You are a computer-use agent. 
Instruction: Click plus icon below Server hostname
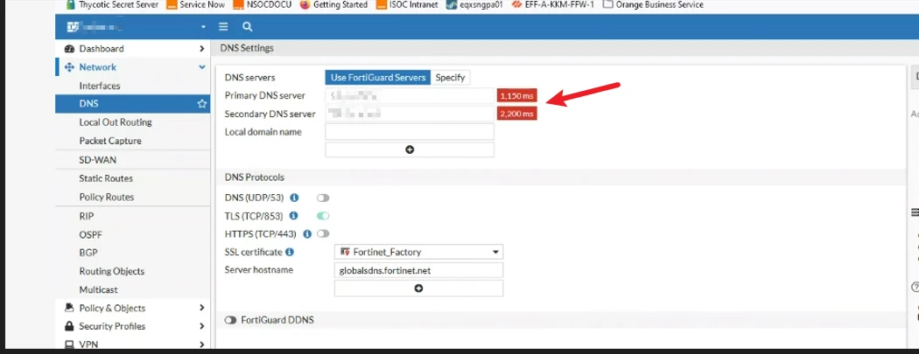click(x=418, y=288)
